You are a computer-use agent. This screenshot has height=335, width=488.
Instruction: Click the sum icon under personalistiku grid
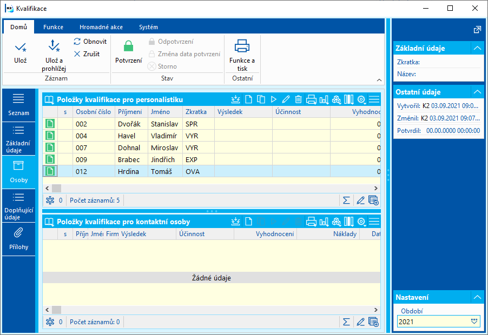tap(347, 200)
